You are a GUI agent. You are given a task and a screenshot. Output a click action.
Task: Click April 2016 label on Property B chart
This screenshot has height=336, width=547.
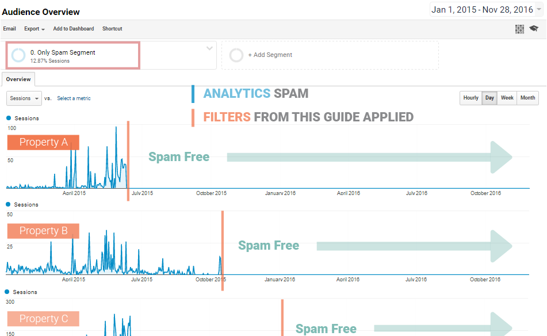click(x=348, y=279)
